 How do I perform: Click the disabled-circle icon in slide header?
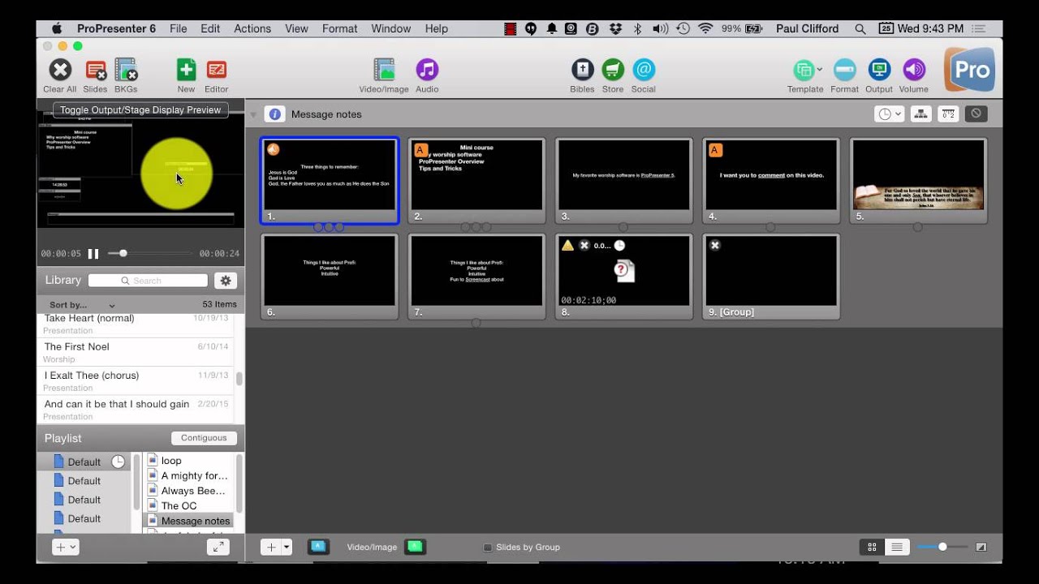point(976,114)
